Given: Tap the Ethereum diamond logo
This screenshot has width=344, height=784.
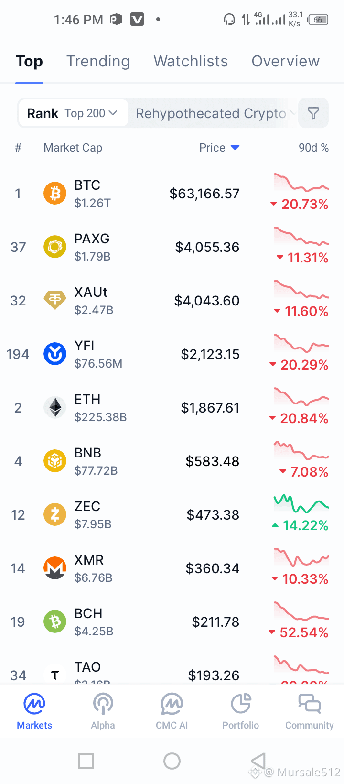Looking at the screenshot, I should coord(55,408).
